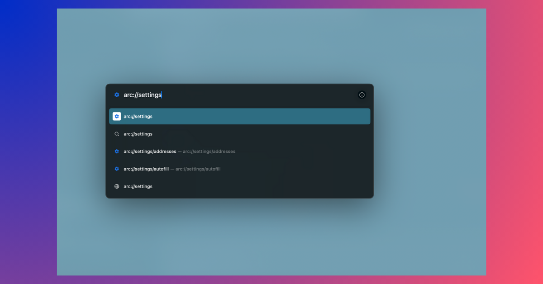Click white gear icon on highlighted suggestion
The image size is (543, 284).
pyautogui.click(x=117, y=116)
